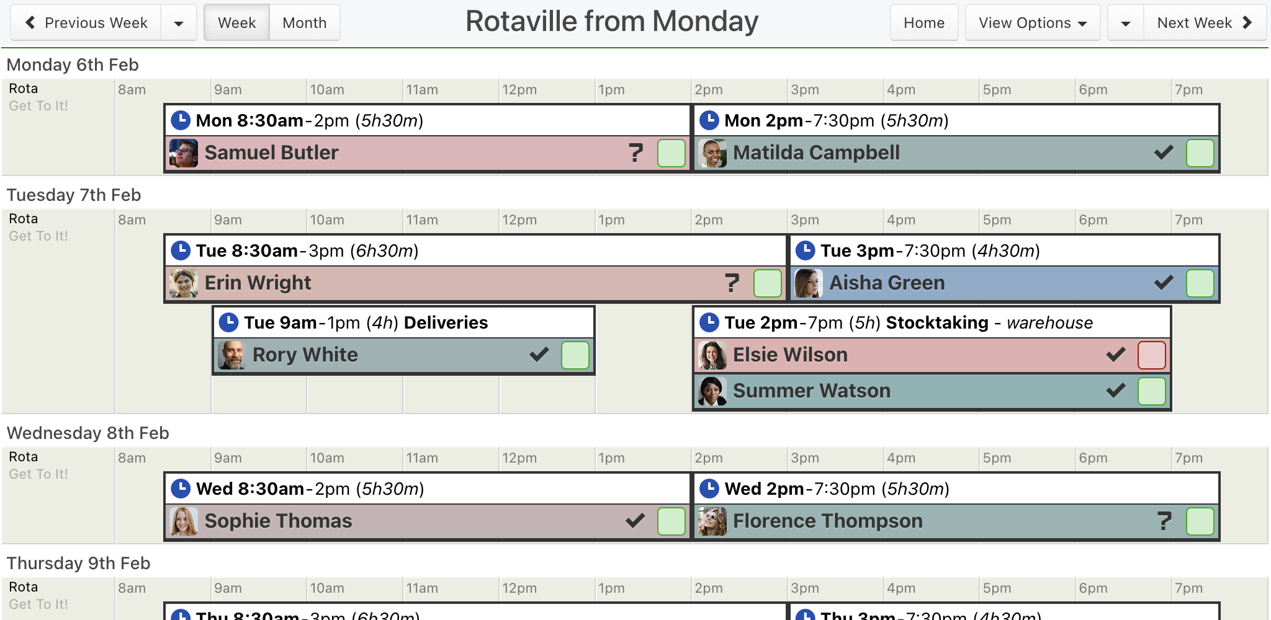Click Summer Watson's green status swatch
The width and height of the screenshot is (1271, 620).
pos(1151,391)
